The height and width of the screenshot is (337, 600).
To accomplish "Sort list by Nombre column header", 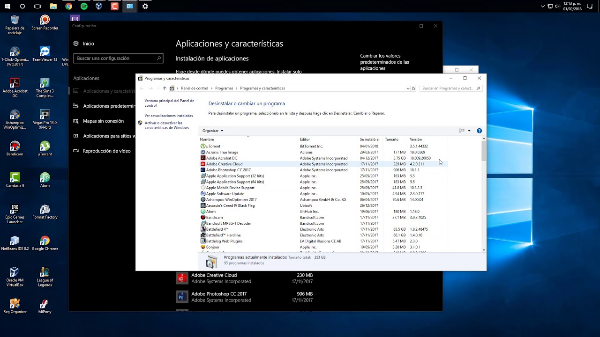I will [248, 139].
